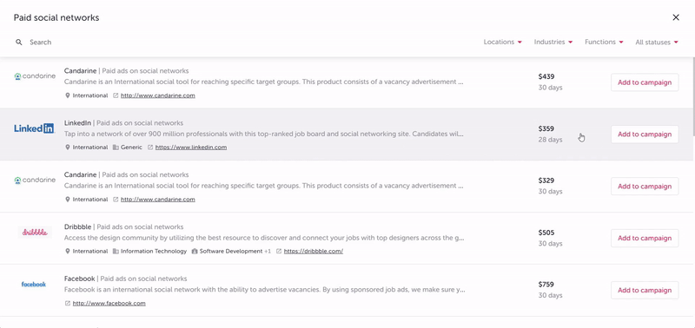Click industry icon next to Generic
The image size is (695, 328).
tap(116, 148)
